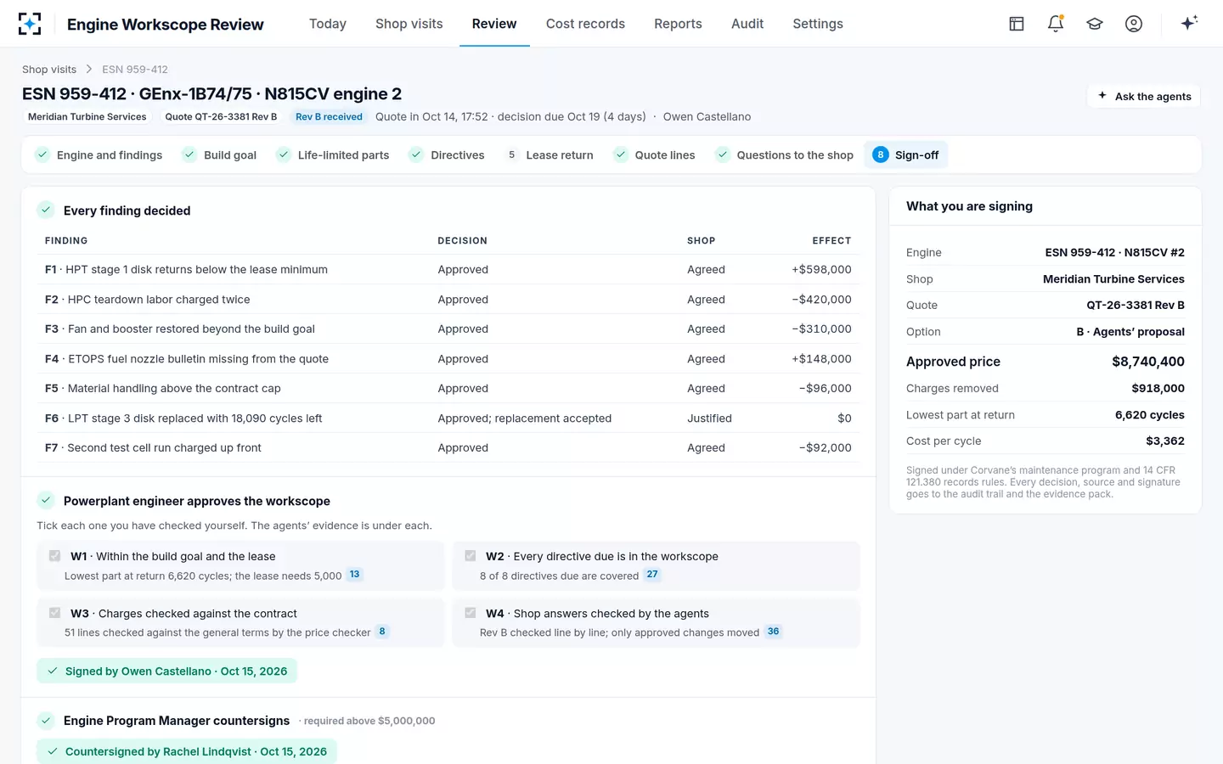
Task: Click the Rev B received badge
Action: (x=329, y=117)
